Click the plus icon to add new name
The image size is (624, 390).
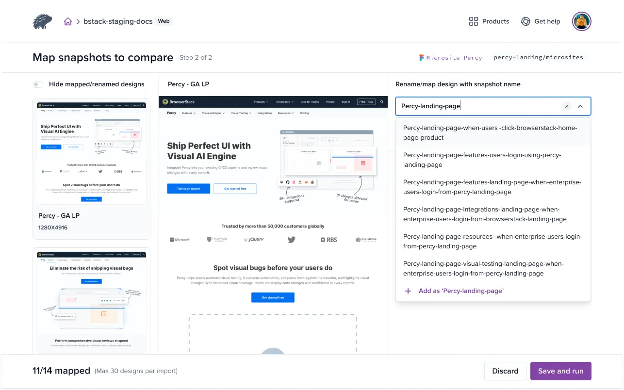pyautogui.click(x=408, y=291)
